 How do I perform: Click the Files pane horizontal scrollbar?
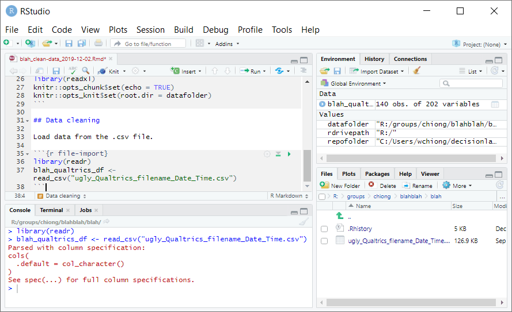click(411, 303)
